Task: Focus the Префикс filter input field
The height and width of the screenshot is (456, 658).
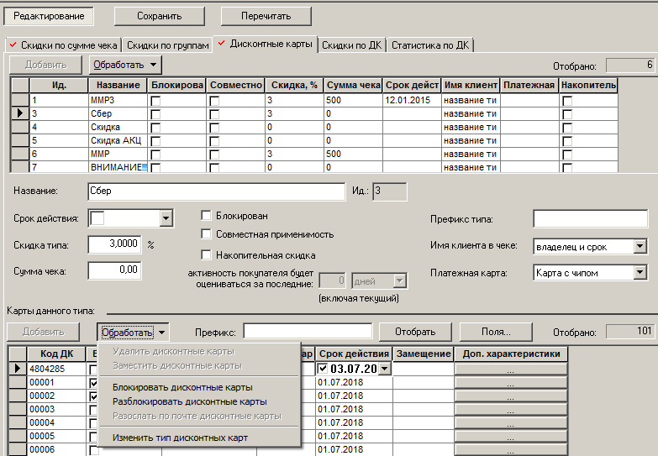Action: point(308,331)
